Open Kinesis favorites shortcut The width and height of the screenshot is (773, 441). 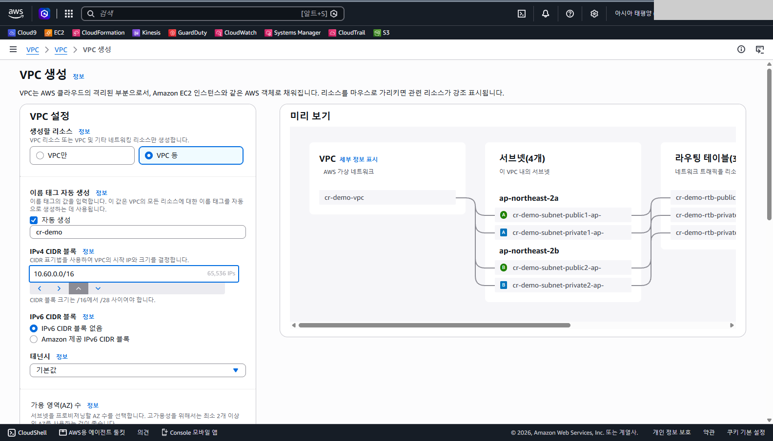pyautogui.click(x=146, y=33)
